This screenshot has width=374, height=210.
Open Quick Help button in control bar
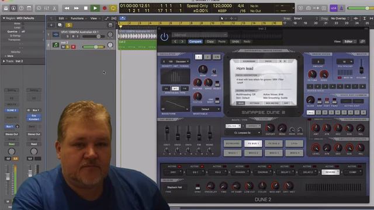coord(21,8)
